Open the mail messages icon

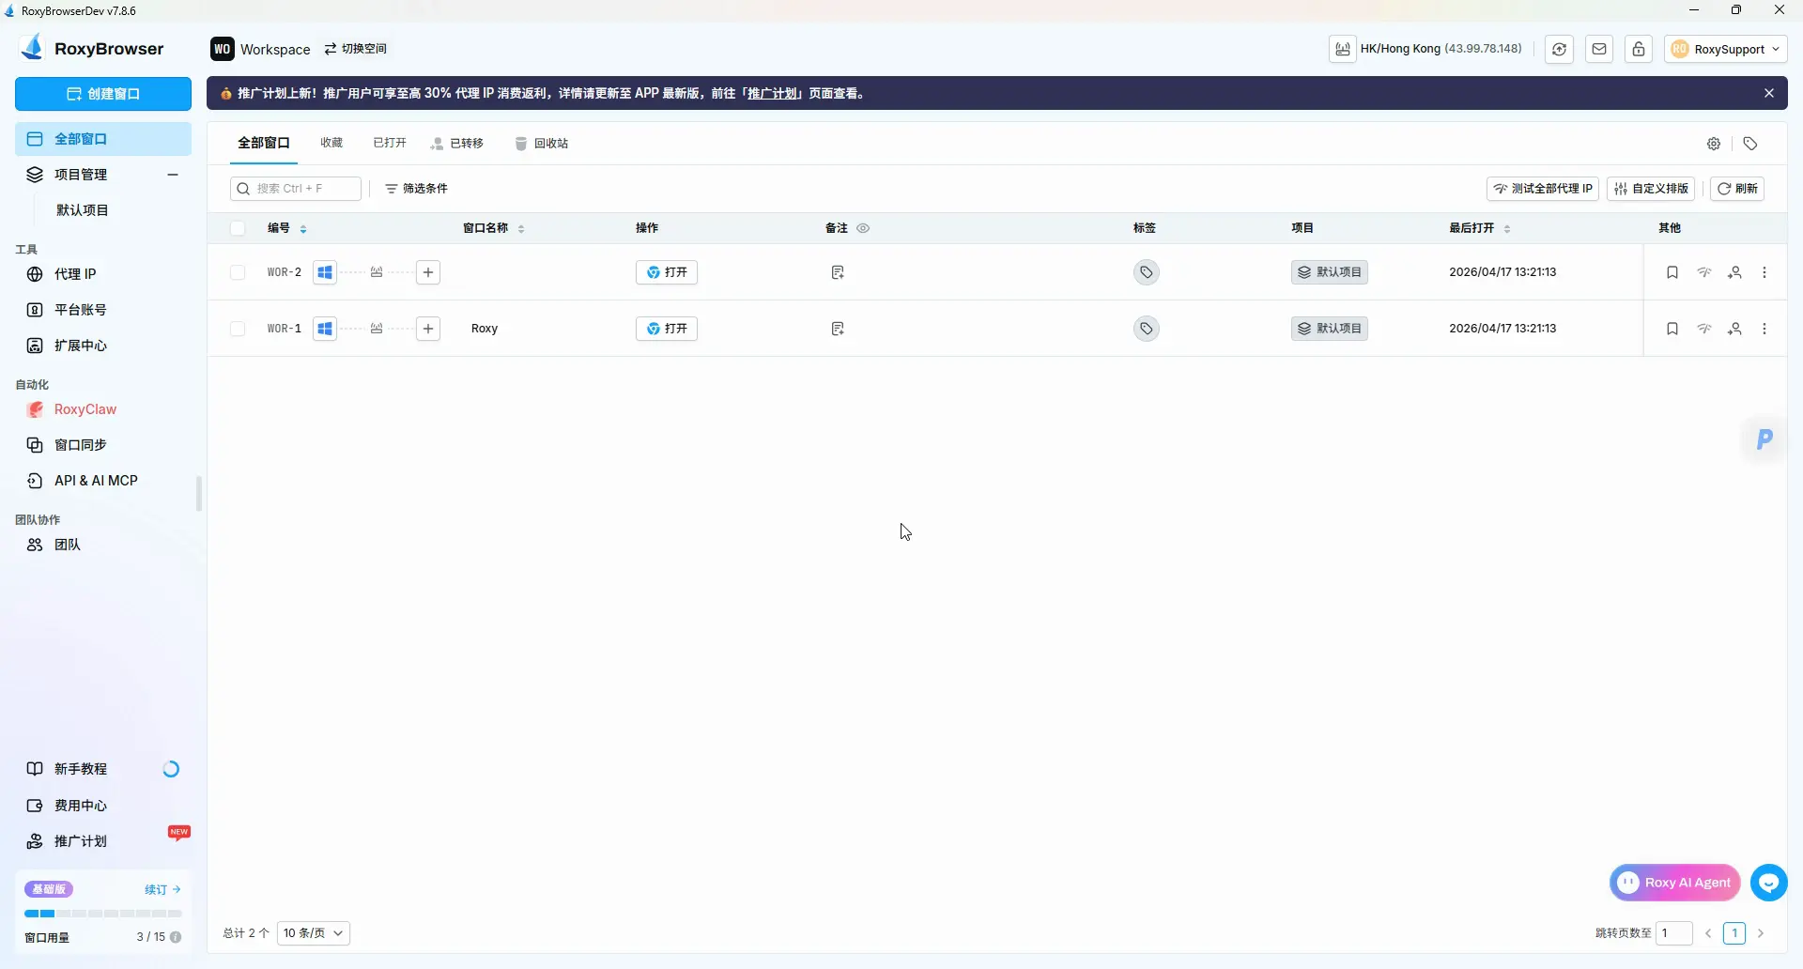[1599, 49]
